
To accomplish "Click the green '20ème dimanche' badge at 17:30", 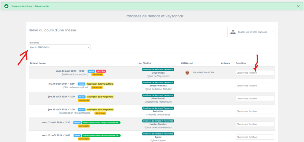I will [x=101, y=122].
